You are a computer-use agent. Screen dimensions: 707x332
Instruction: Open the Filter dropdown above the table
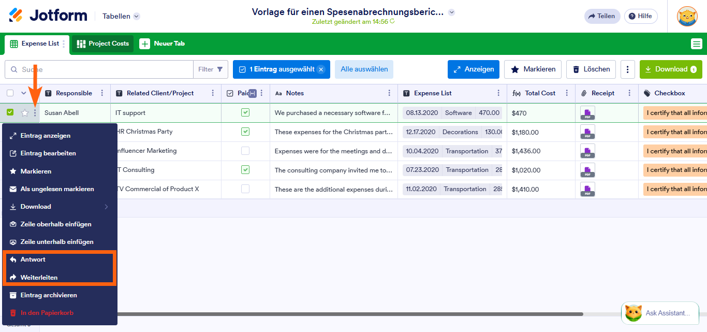(211, 69)
